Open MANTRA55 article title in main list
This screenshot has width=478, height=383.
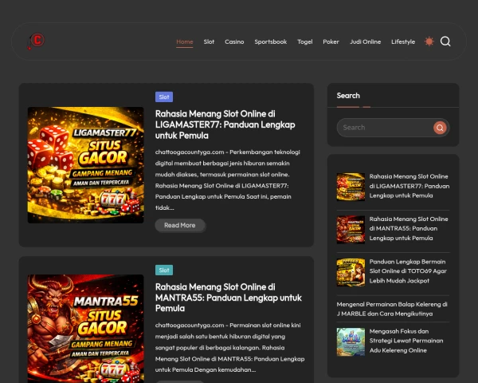point(229,298)
